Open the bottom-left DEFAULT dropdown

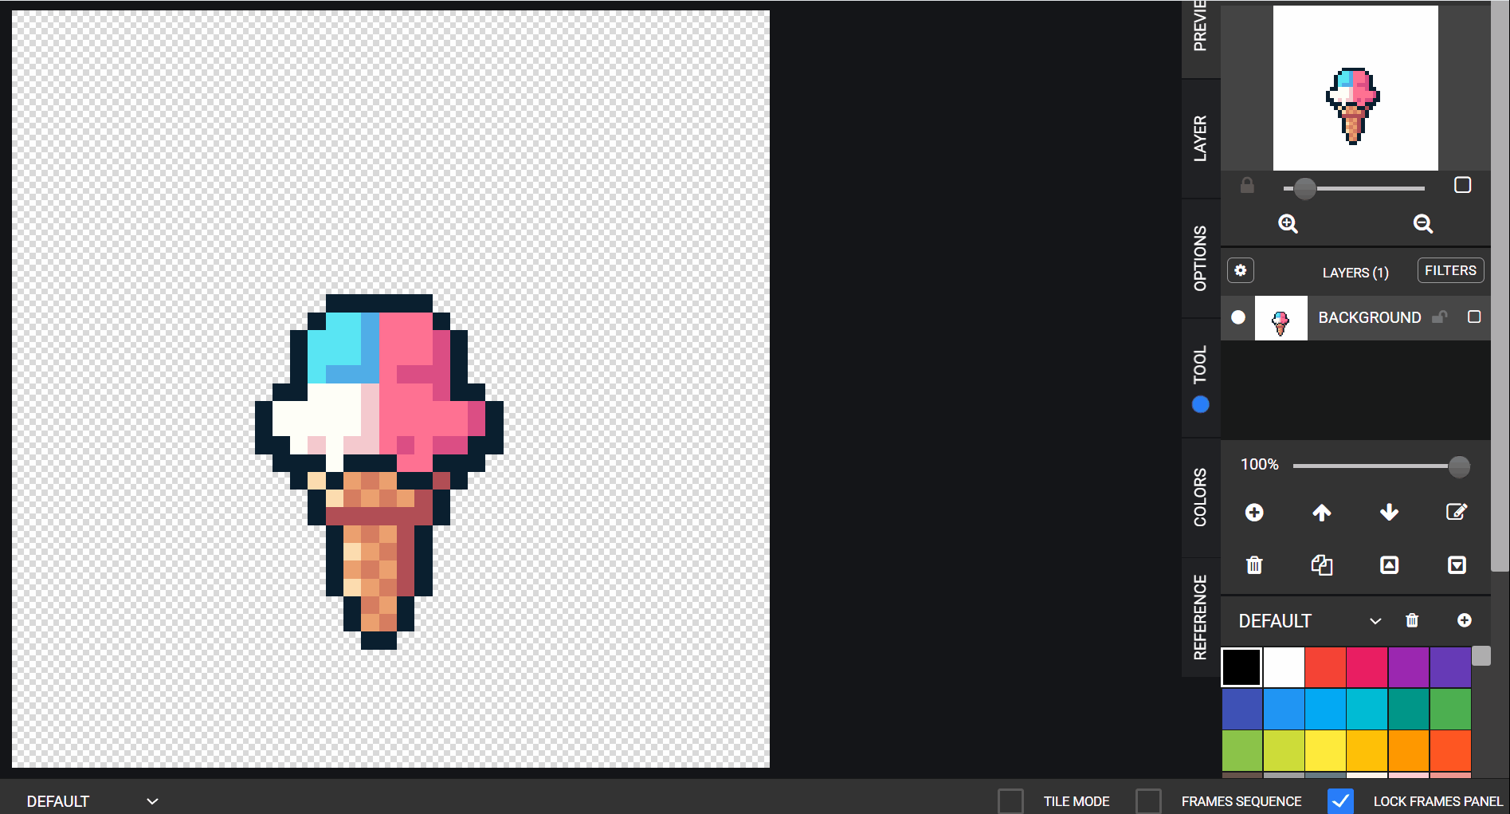92,801
